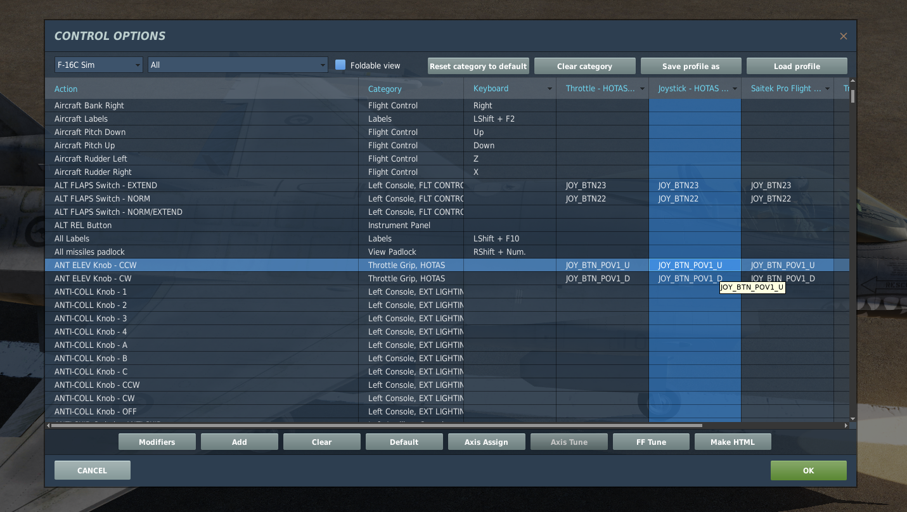Select ALT FLAPS Switch - EXTEND row

tap(447, 185)
